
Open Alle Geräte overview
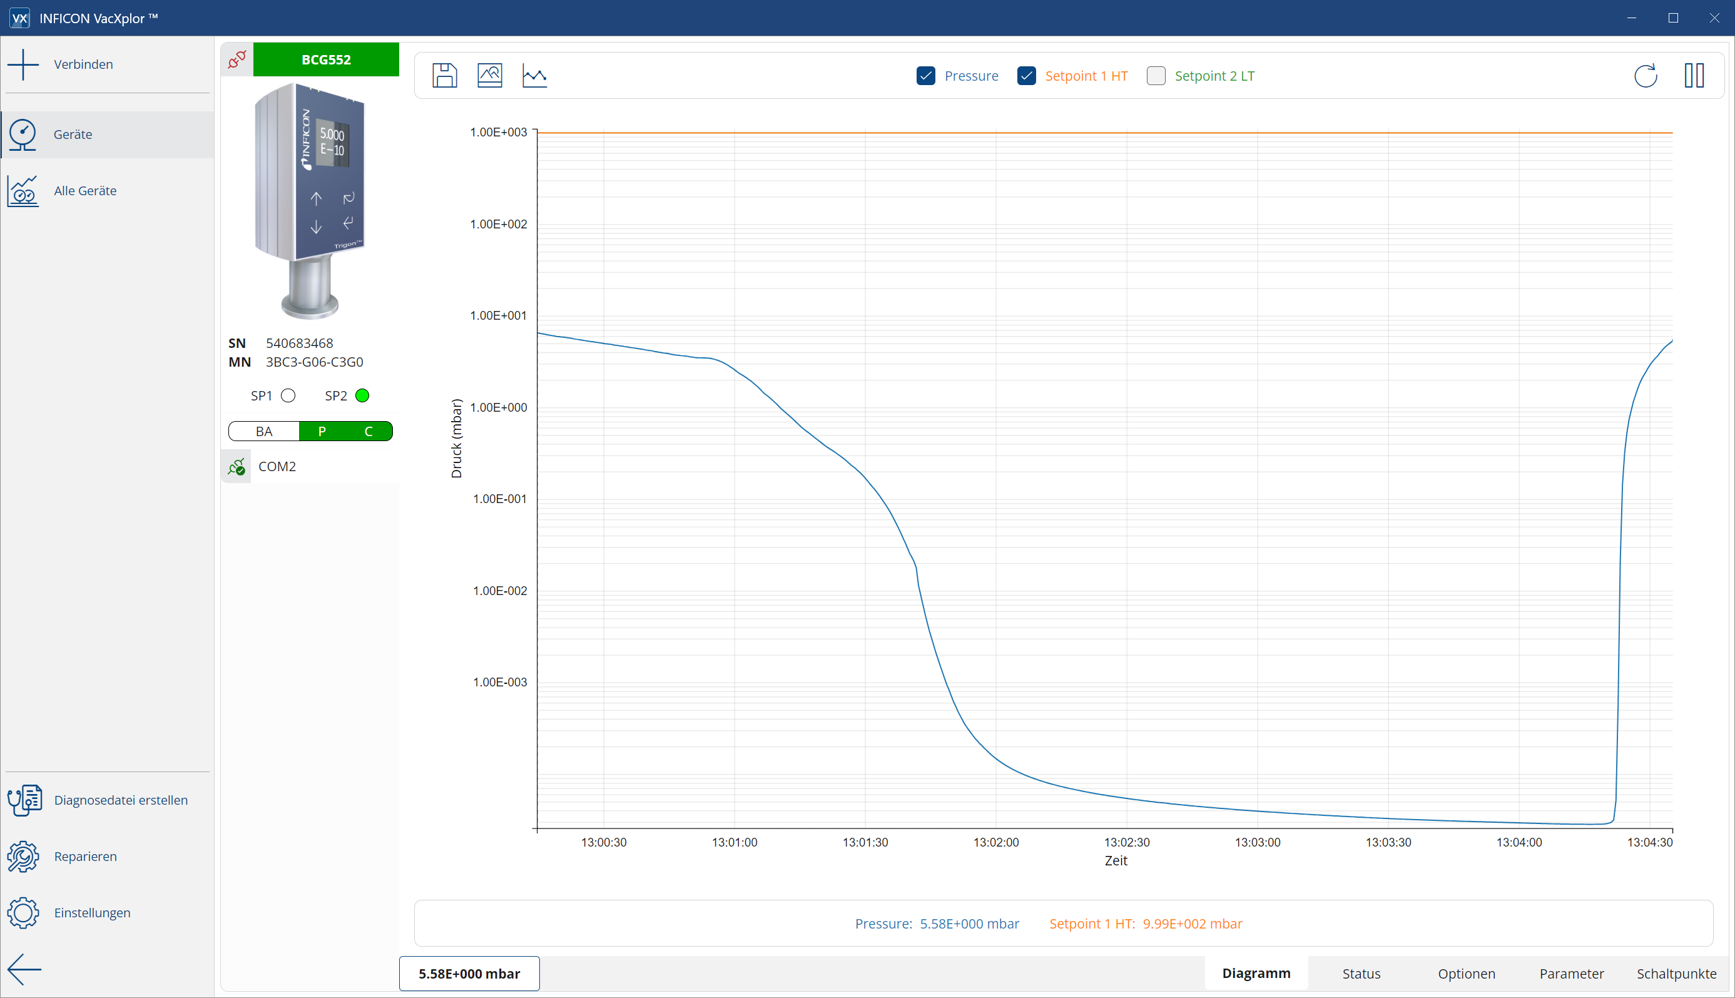tap(85, 191)
